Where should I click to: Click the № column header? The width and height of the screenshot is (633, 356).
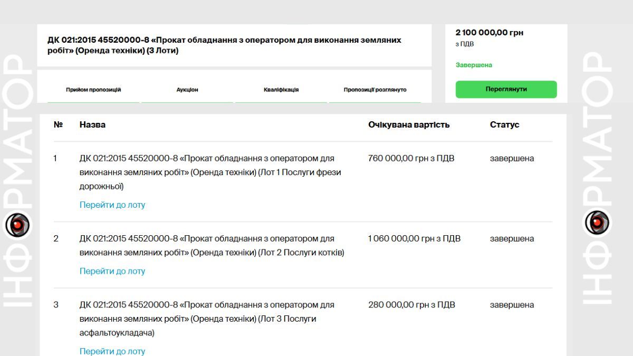[x=59, y=124]
